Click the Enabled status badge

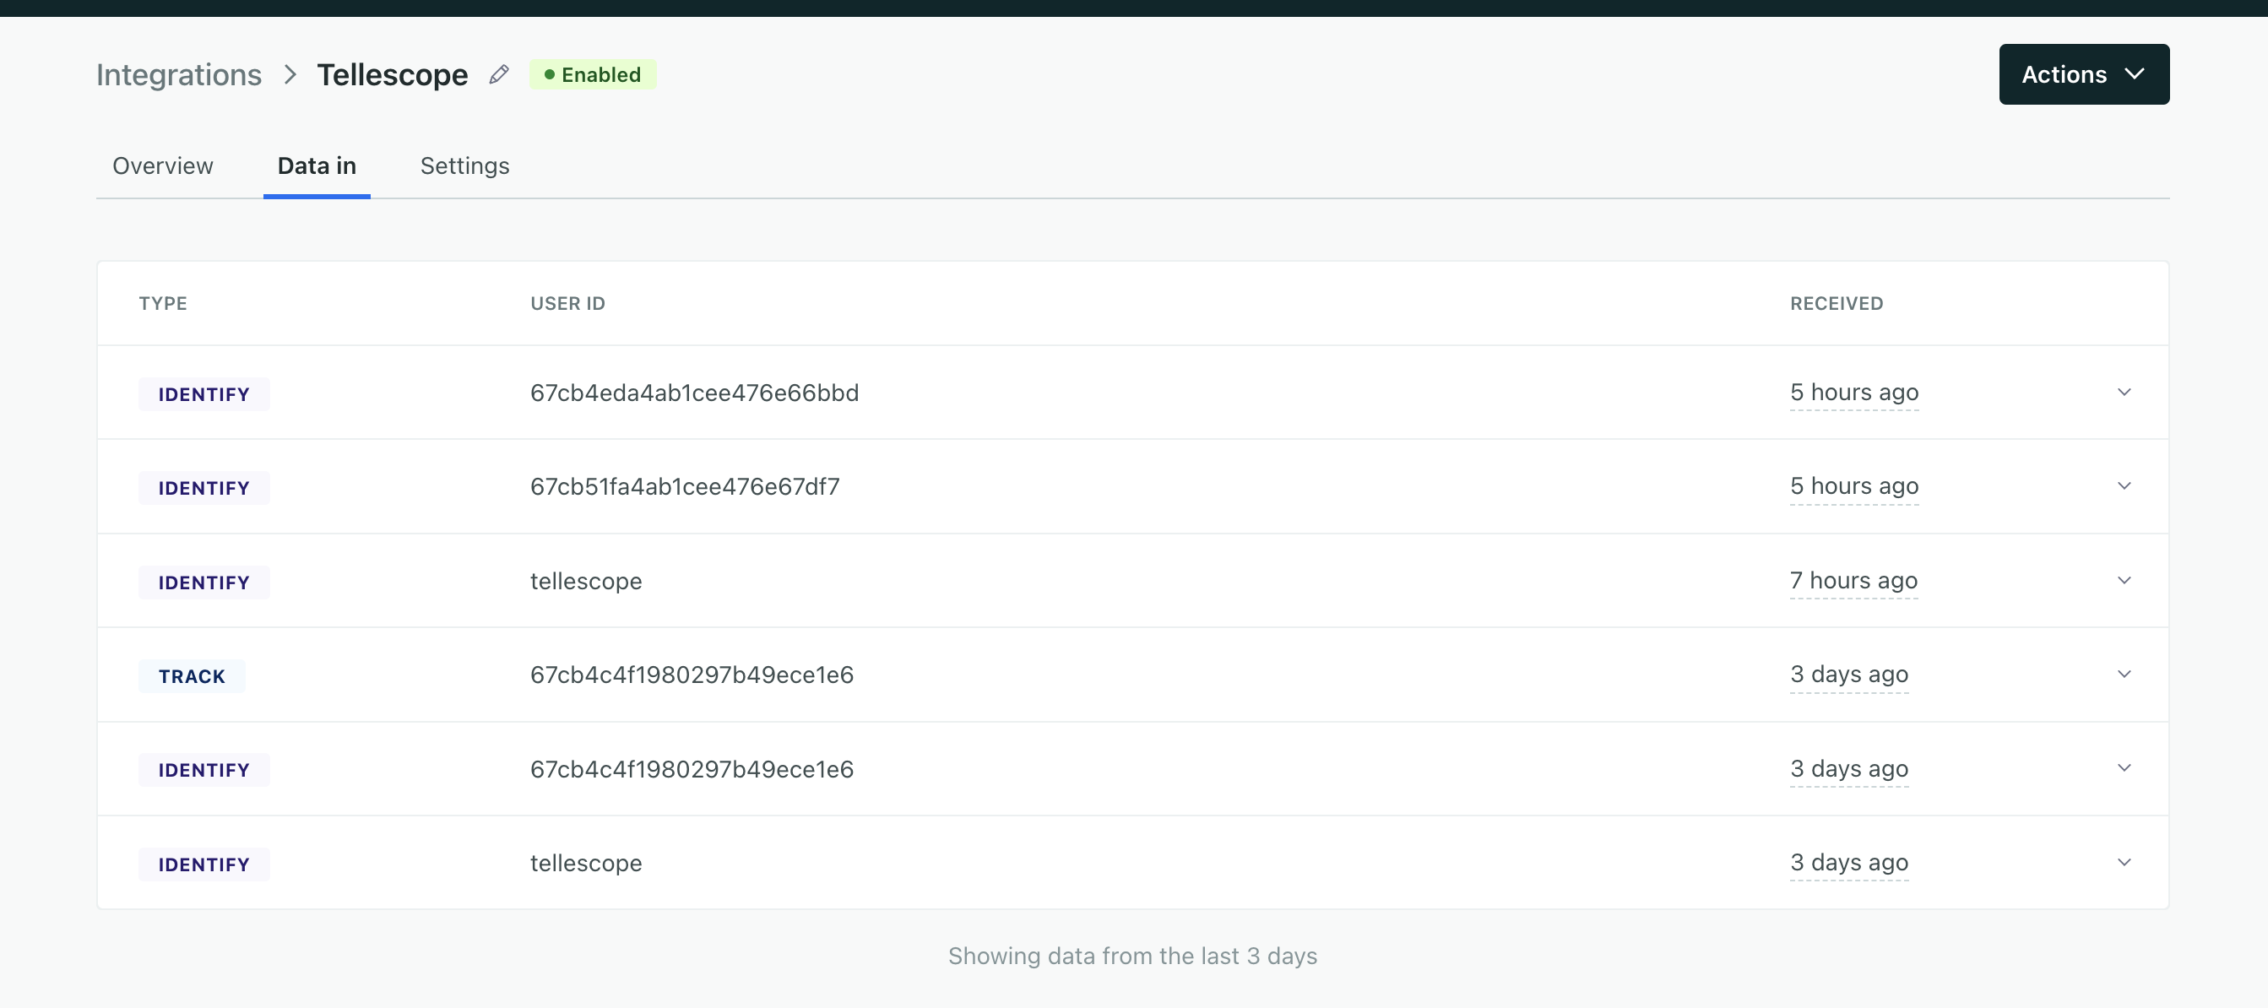593,75
